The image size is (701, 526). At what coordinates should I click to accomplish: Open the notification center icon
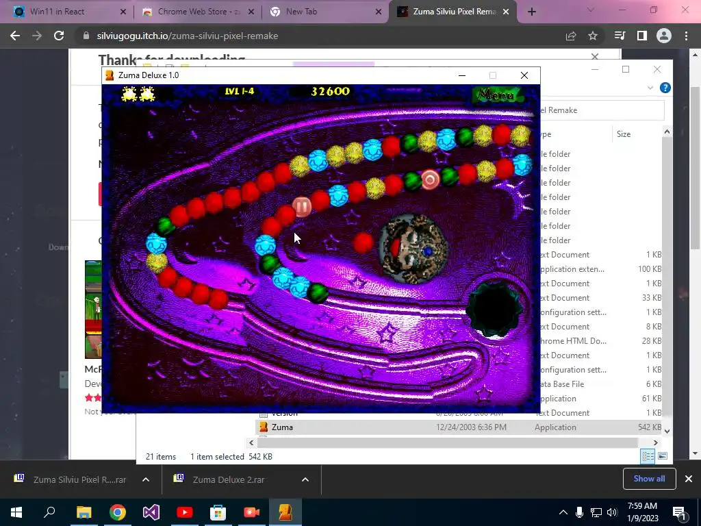[679, 512]
